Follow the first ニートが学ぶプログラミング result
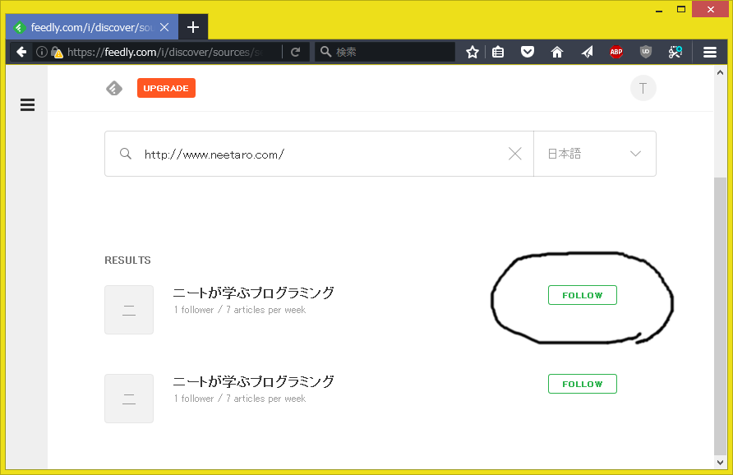 coord(582,295)
